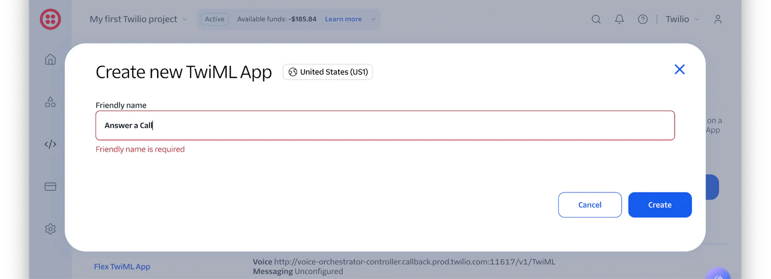
Task: Open the notifications bell icon
Action: [619, 19]
